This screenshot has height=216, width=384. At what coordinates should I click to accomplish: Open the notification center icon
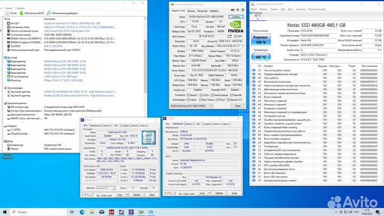click(378, 212)
